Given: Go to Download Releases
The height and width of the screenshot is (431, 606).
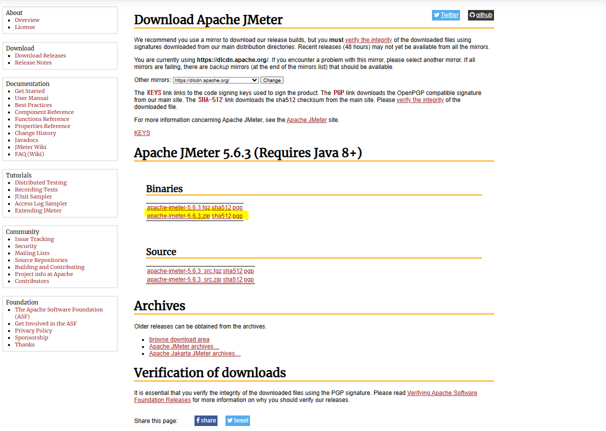Looking at the screenshot, I should coord(40,55).
